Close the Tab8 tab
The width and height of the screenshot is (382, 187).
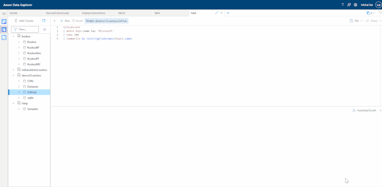[x=221, y=13]
